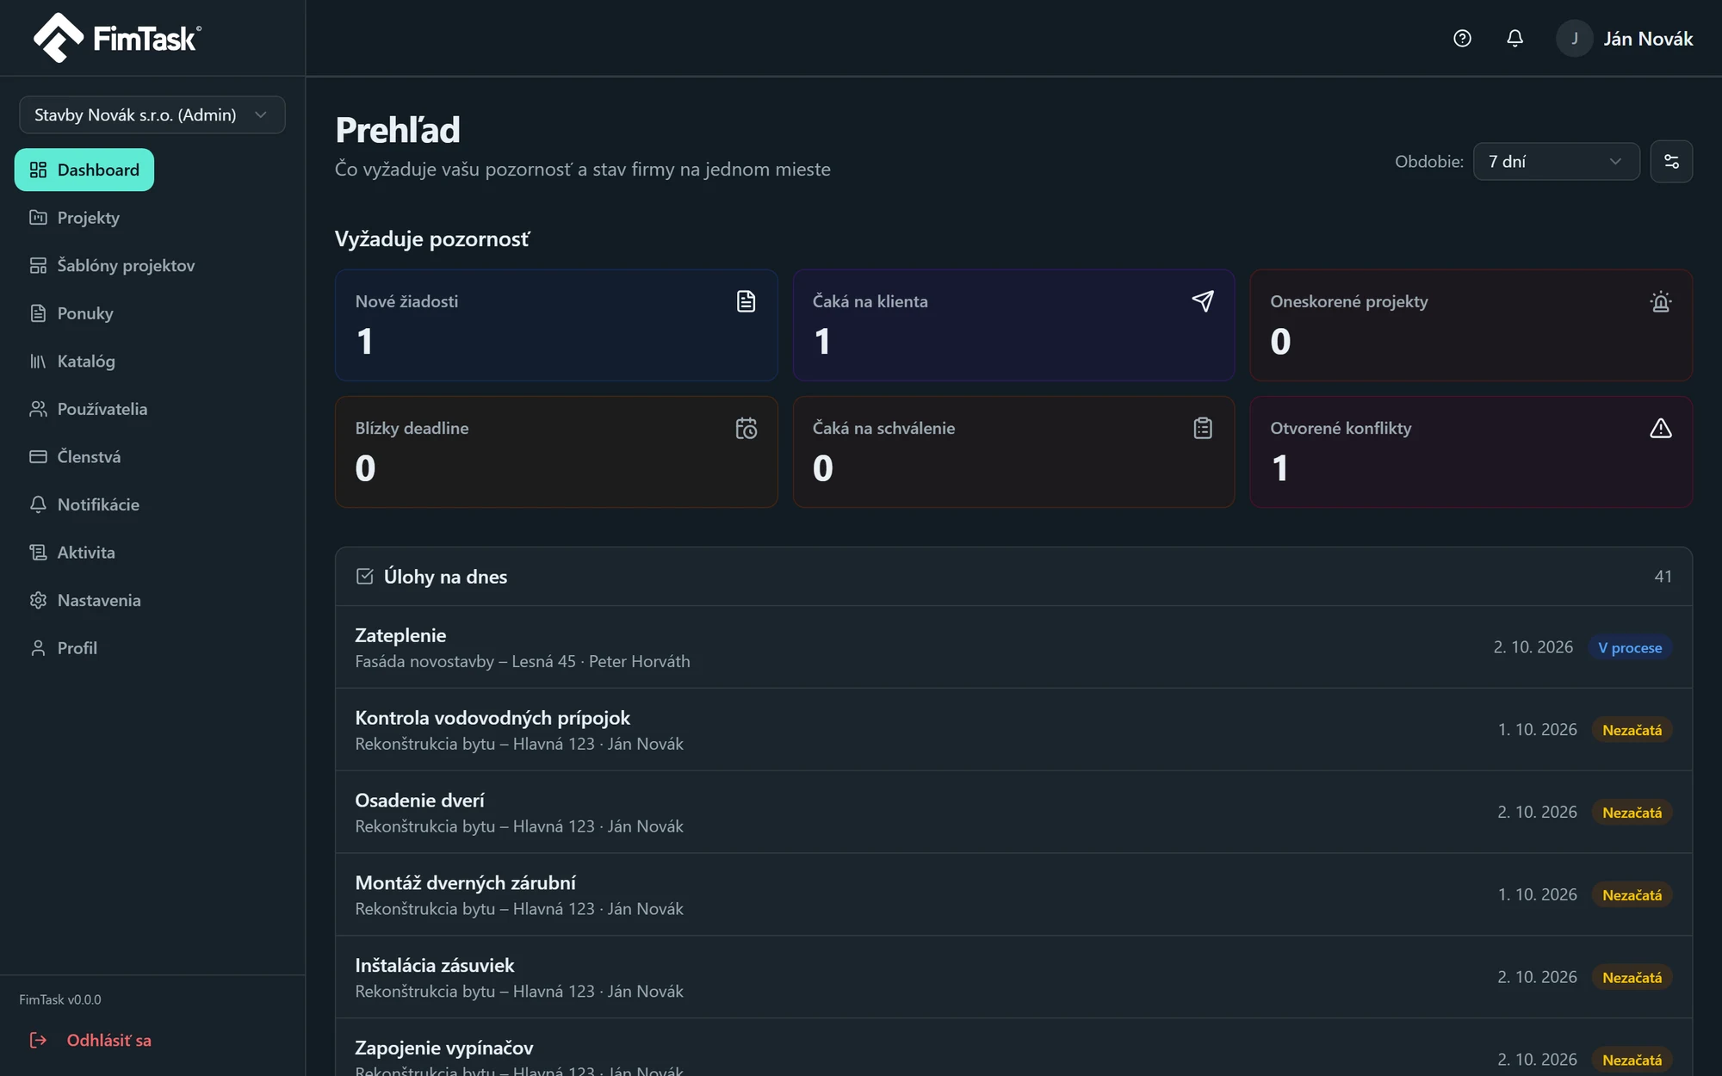
Task: Open the Zateplenie task row
Action: click(1013, 647)
